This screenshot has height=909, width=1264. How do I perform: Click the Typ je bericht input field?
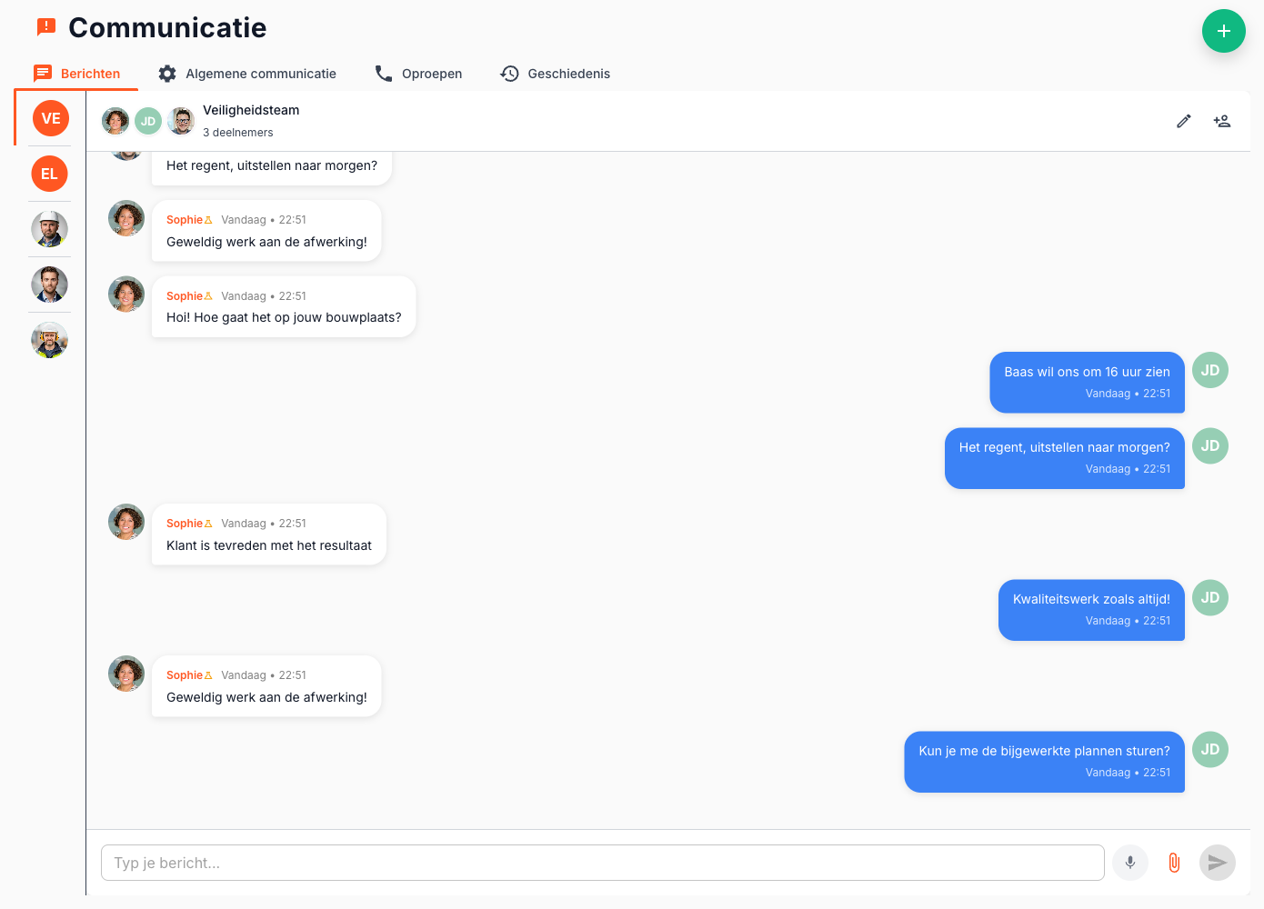click(x=602, y=863)
